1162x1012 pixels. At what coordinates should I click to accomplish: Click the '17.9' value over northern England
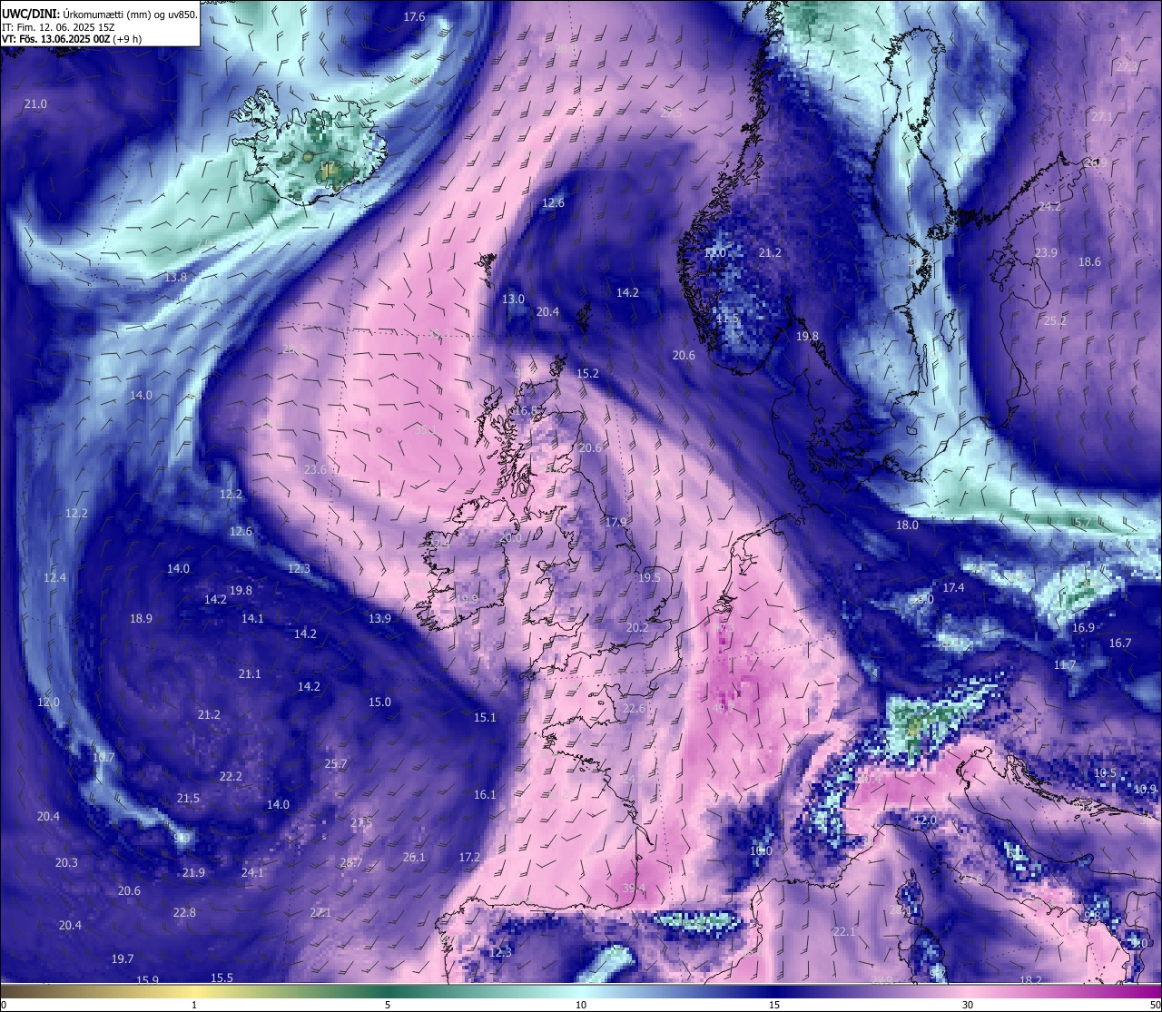click(x=616, y=522)
